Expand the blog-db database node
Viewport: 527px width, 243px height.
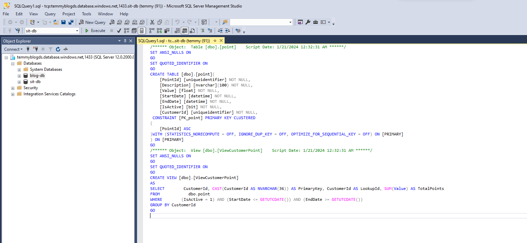[19, 76]
